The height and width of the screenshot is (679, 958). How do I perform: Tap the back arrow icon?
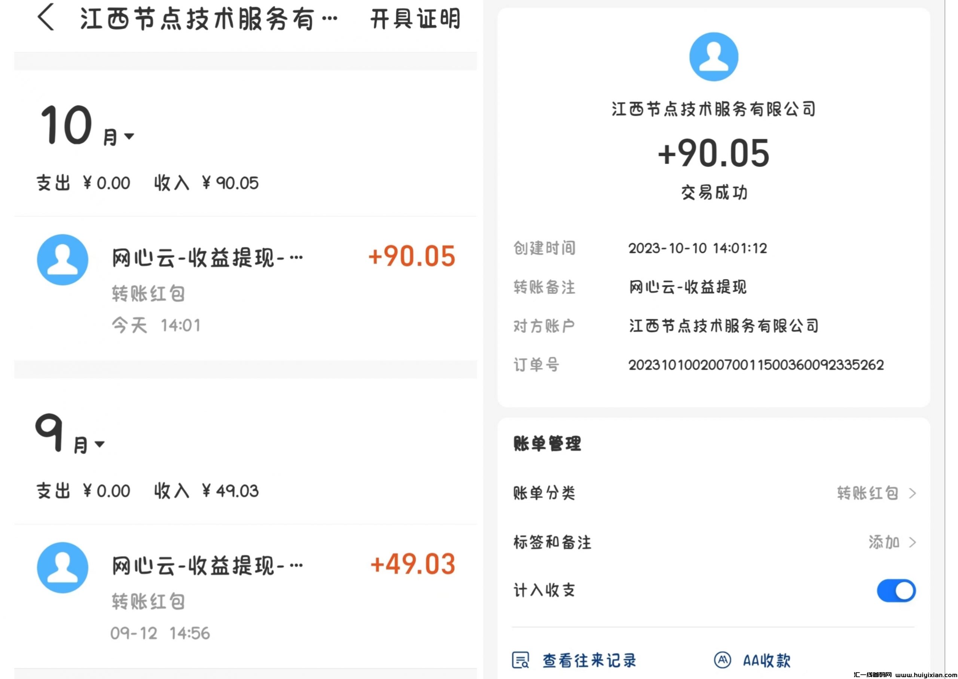pyautogui.click(x=46, y=18)
